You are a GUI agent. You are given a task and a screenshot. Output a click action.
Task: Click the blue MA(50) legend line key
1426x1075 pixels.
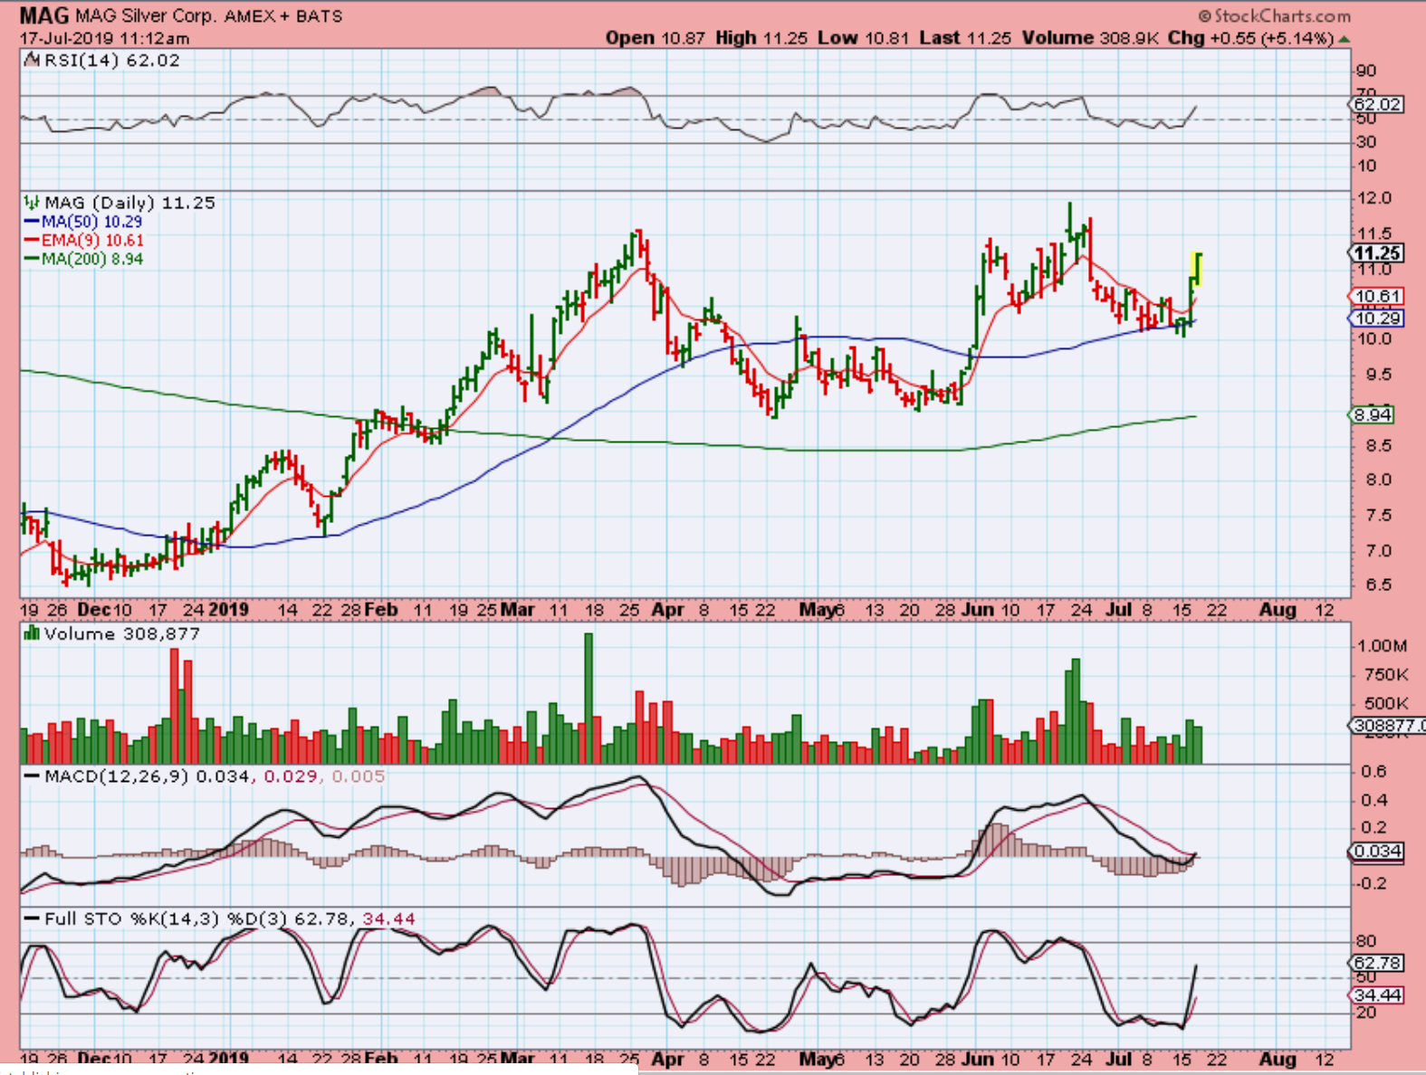coord(32,222)
